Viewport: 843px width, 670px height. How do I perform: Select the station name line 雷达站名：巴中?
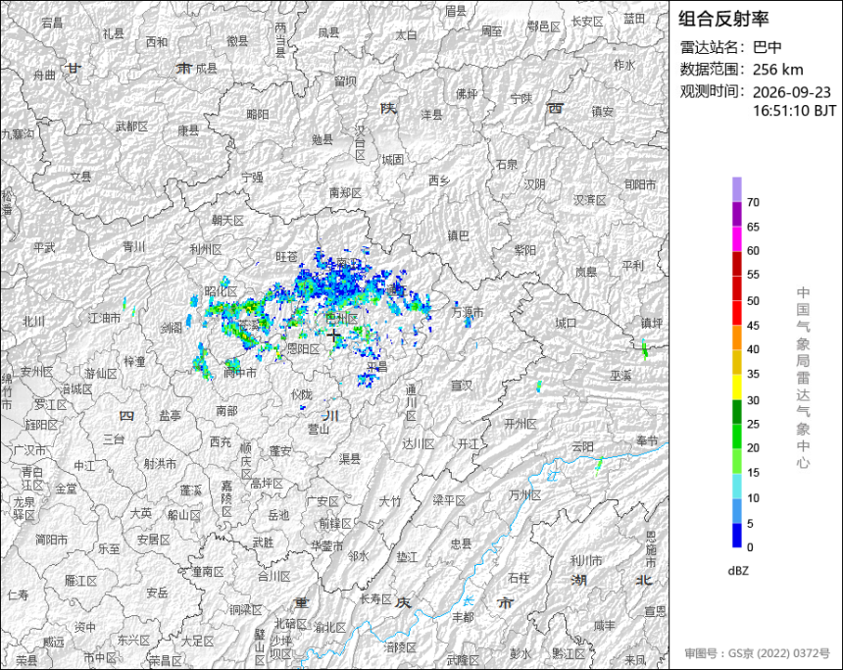click(x=730, y=47)
